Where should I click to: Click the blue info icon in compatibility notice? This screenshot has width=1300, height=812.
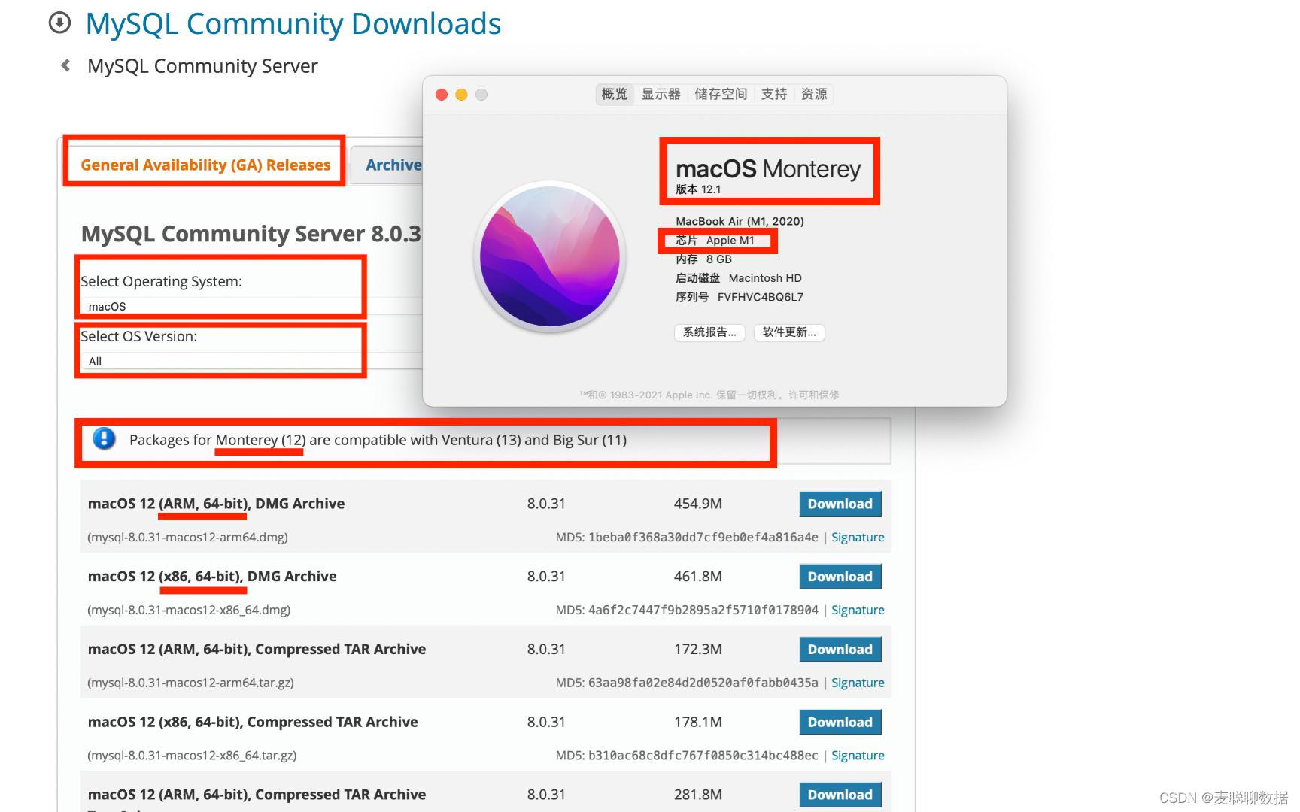click(104, 438)
